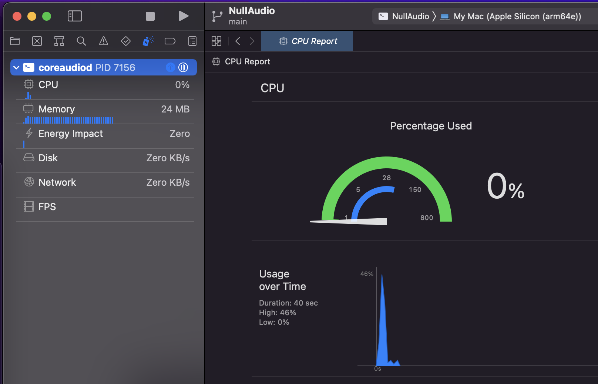The height and width of the screenshot is (384, 598).
Task: Switch to the Symbol navigator
Action: click(x=59, y=41)
